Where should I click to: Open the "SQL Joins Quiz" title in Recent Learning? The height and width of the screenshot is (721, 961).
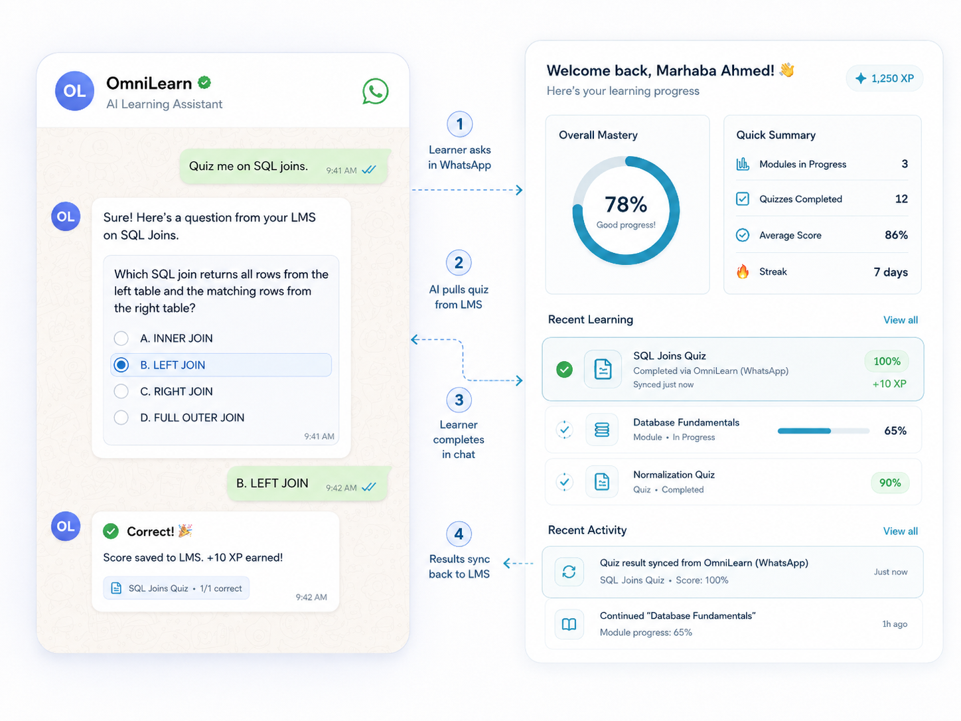(x=670, y=356)
